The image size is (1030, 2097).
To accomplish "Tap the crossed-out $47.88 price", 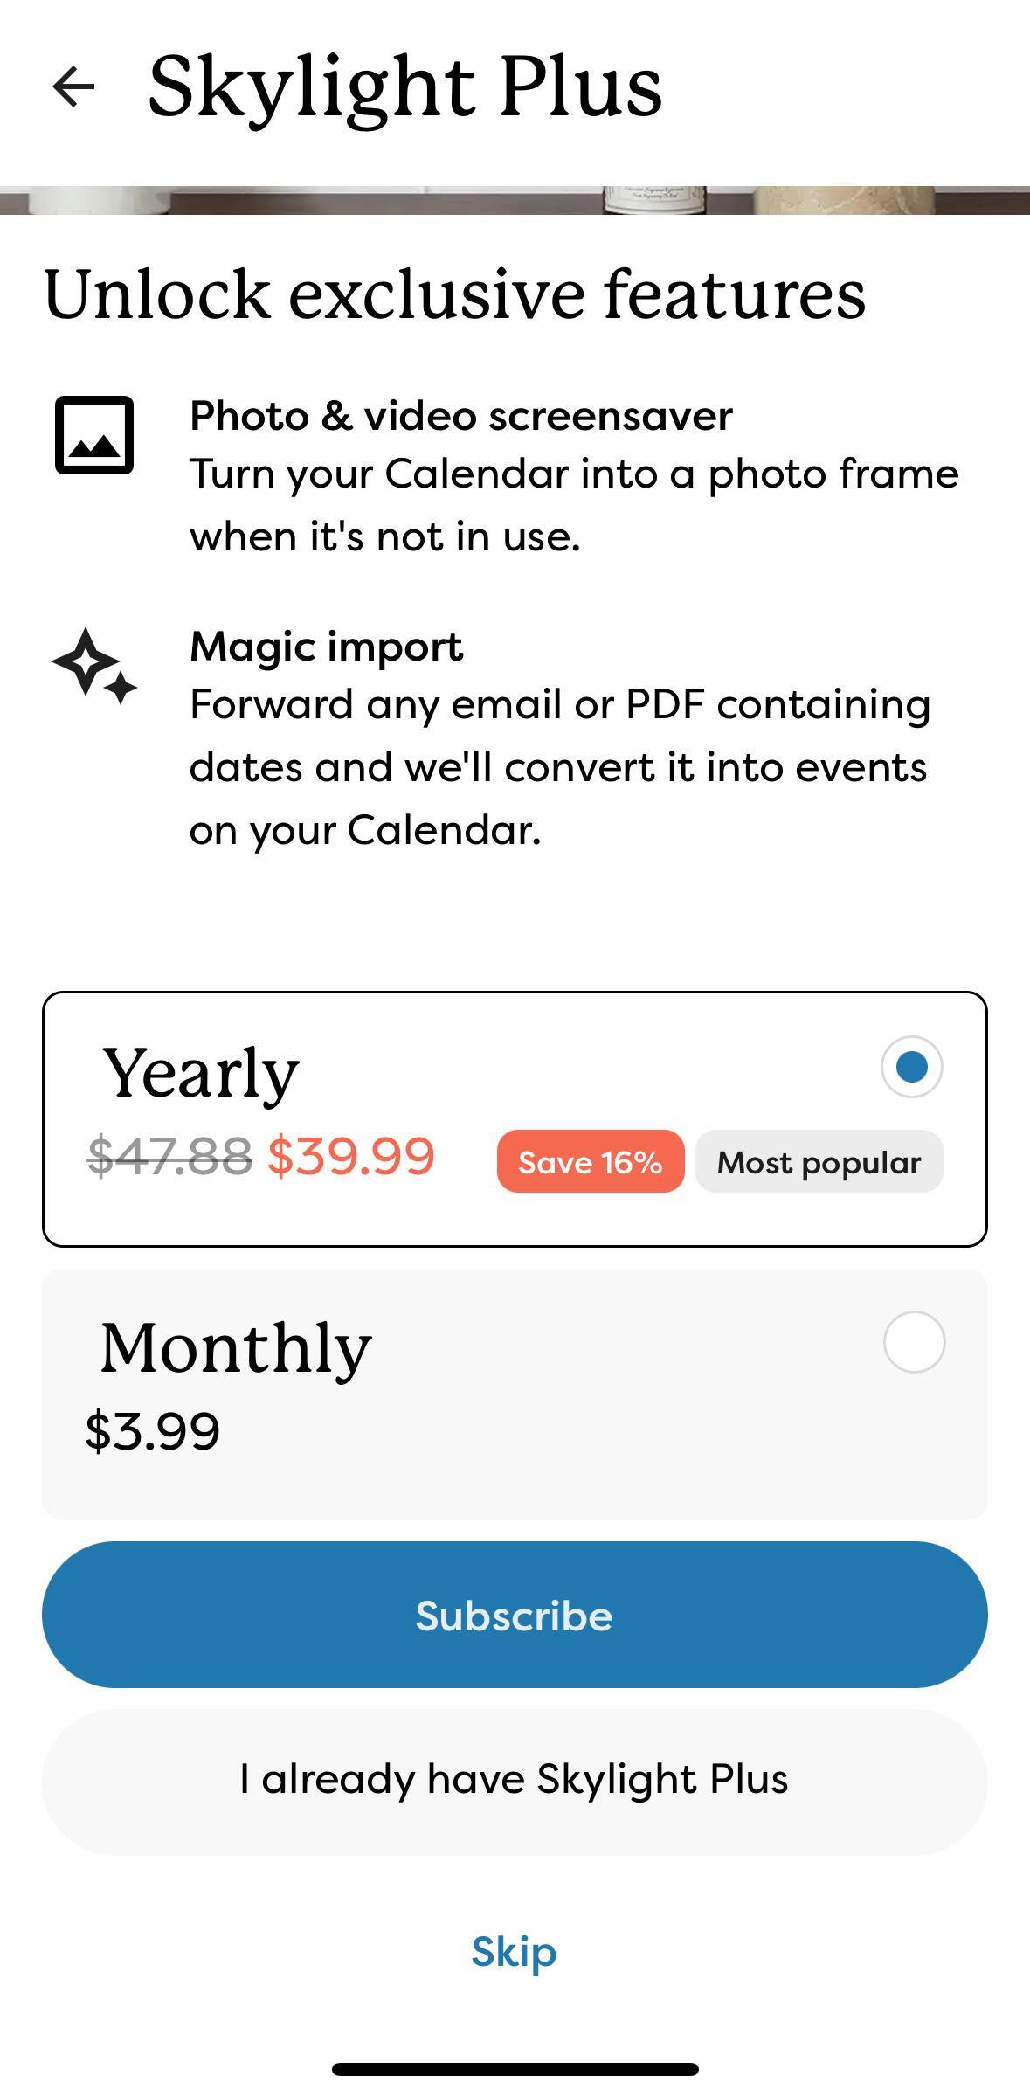I will pos(170,1156).
